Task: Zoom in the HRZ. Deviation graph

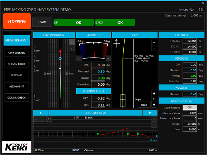Action: tap(72, 42)
